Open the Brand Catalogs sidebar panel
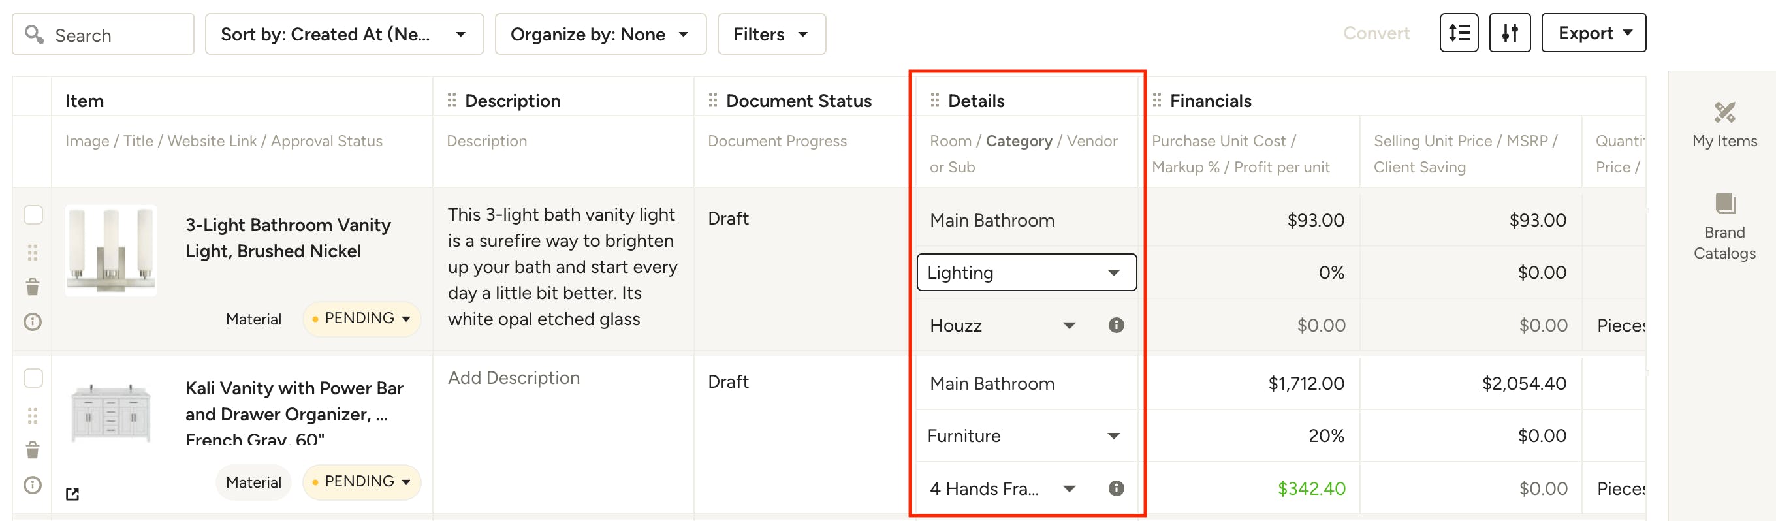Viewport: 1776px width, 521px height. point(1724,227)
